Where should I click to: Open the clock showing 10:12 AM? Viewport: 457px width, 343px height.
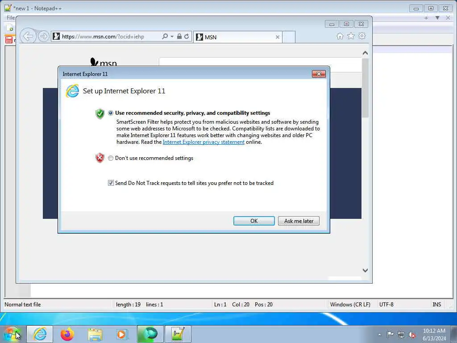[x=434, y=334]
